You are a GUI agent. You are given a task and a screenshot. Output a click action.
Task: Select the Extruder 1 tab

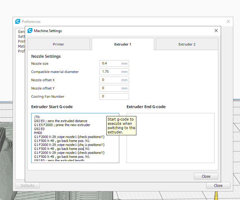(123, 44)
